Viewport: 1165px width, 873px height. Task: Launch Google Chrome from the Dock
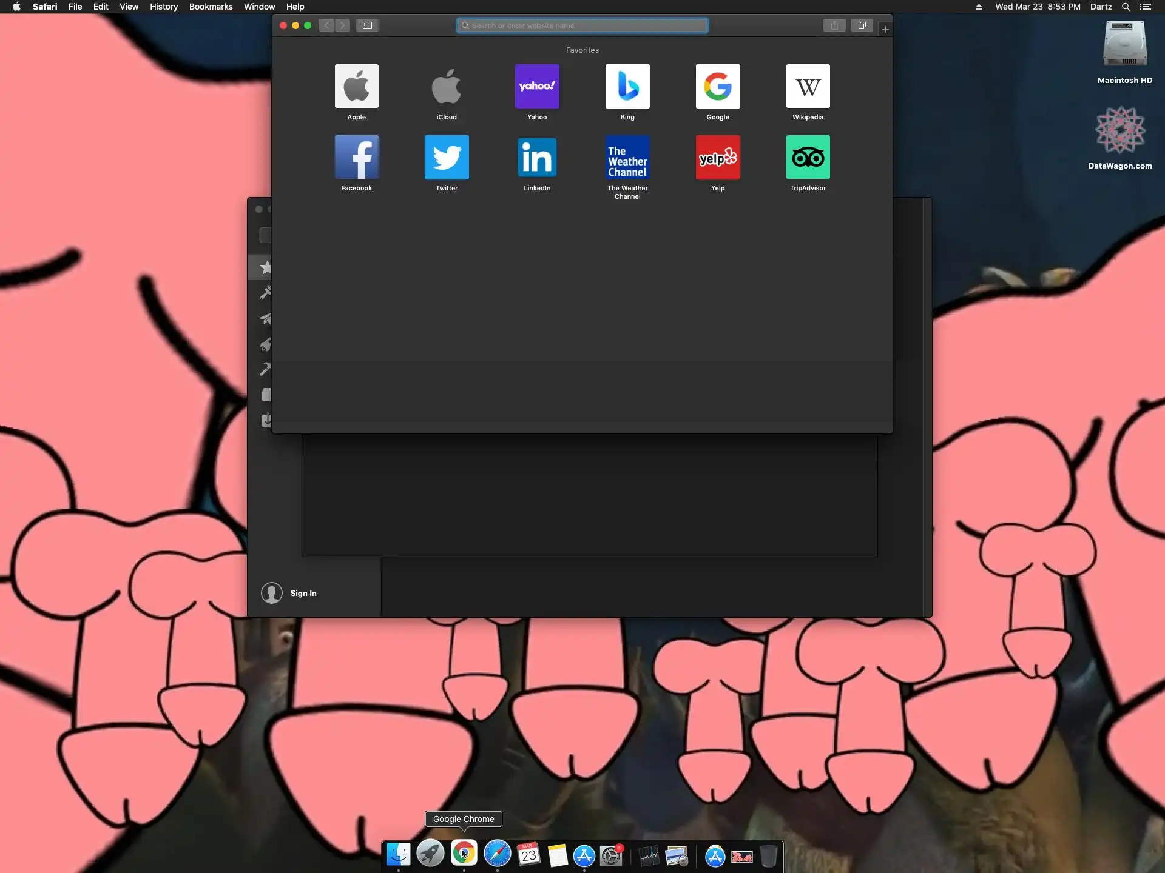click(464, 854)
